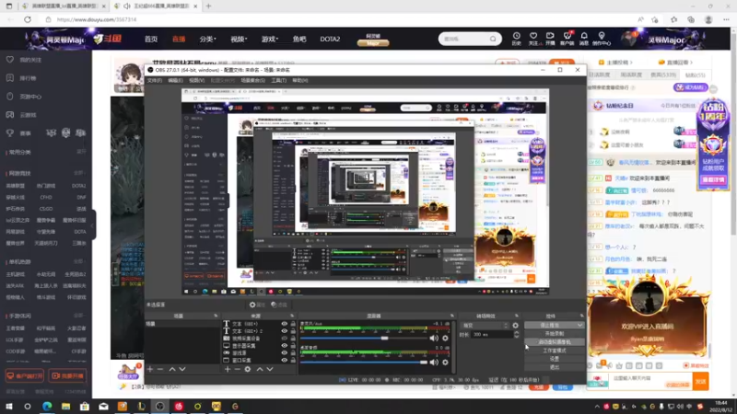Click the 属性 properties gear above docks
The height and width of the screenshot is (414, 737).
click(257, 305)
